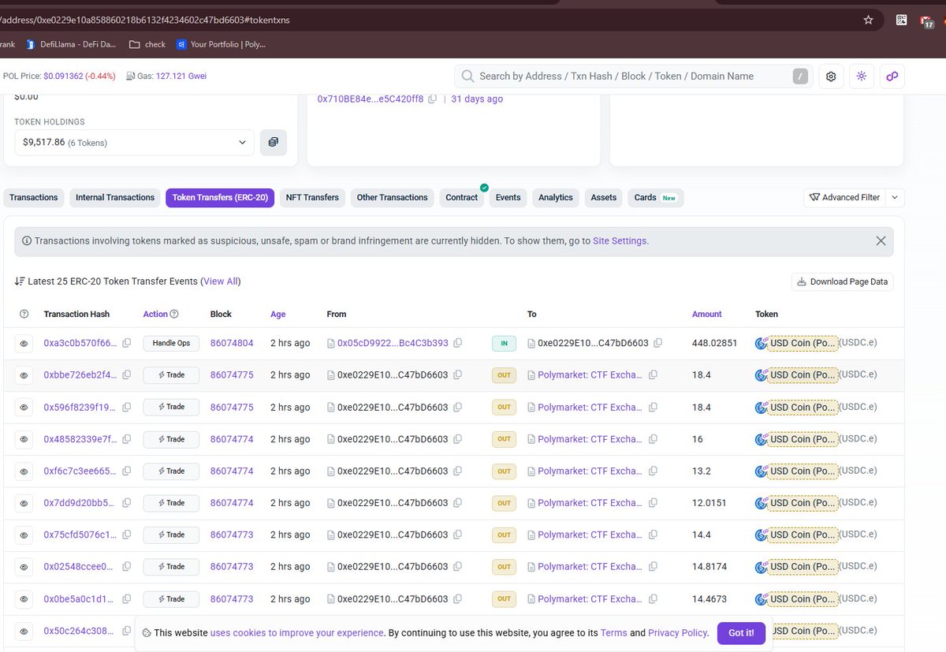
Task: Open the Polygon network logo menu
Action: (892, 76)
